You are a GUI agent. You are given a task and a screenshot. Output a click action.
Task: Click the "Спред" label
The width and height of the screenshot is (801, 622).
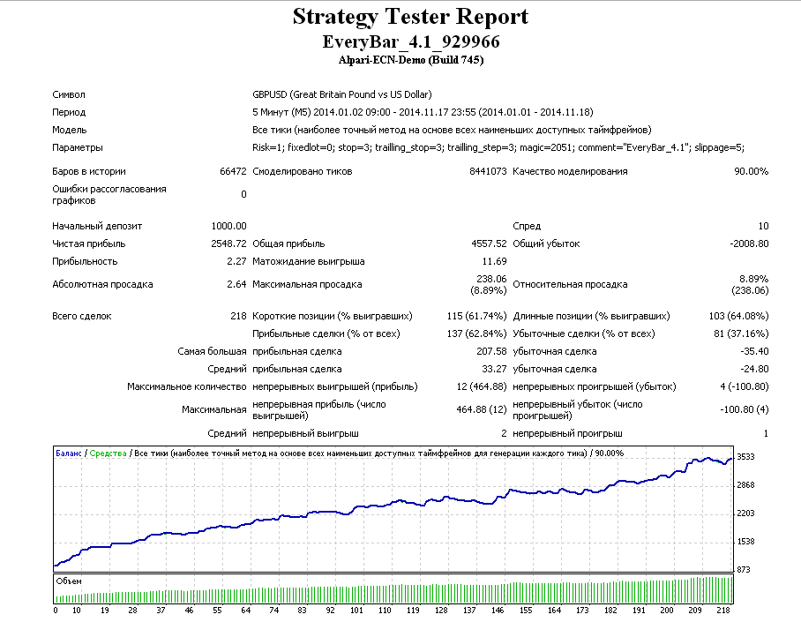pyautogui.click(x=527, y=226)
